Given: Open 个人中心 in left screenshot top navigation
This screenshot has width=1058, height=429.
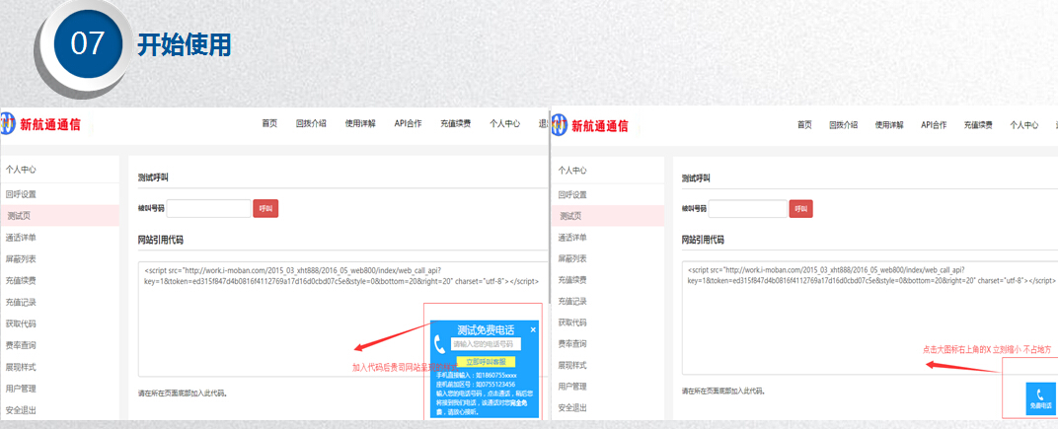Looking at the screenshot, I should [504, 123].
